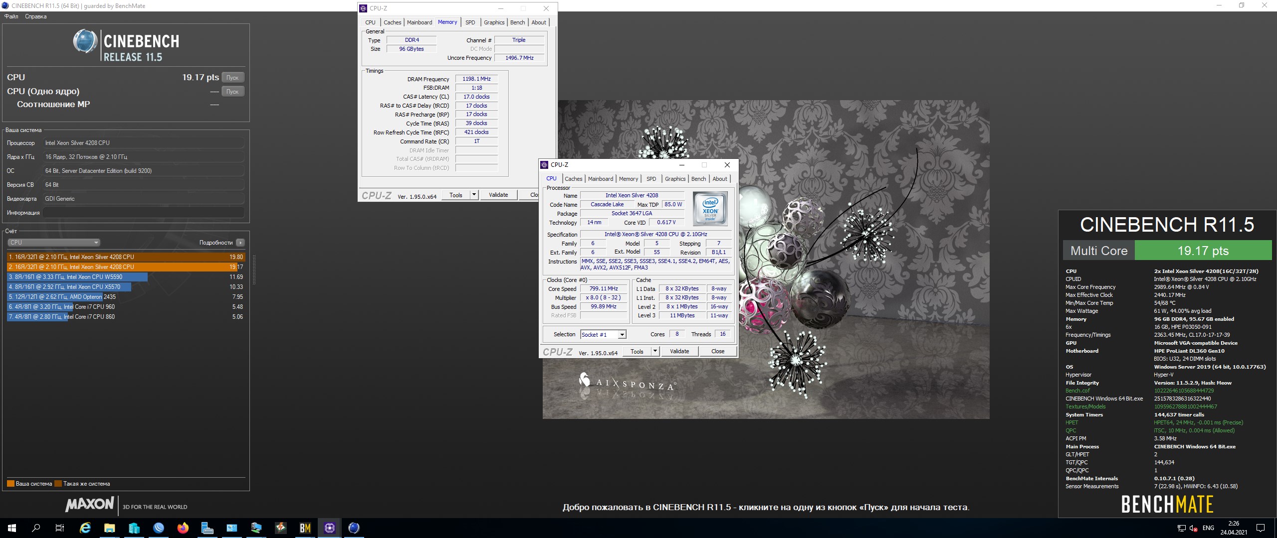Open About tab in the CPU-Z Memory window
The height and width of the screenshot is (538, 1277).
(539, 22)
